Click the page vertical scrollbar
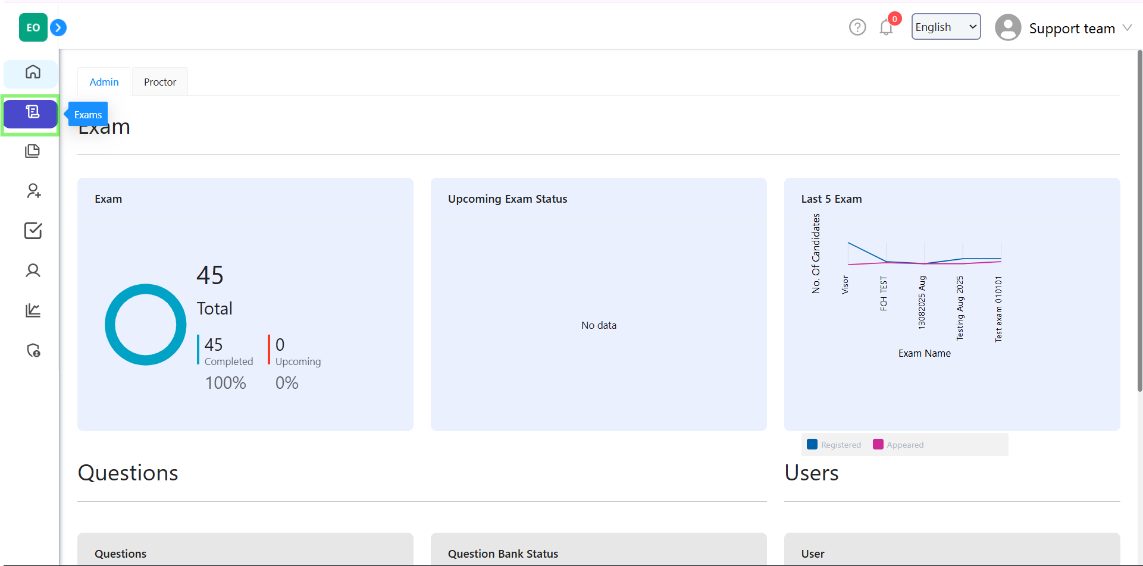 tap(1139, 220)
